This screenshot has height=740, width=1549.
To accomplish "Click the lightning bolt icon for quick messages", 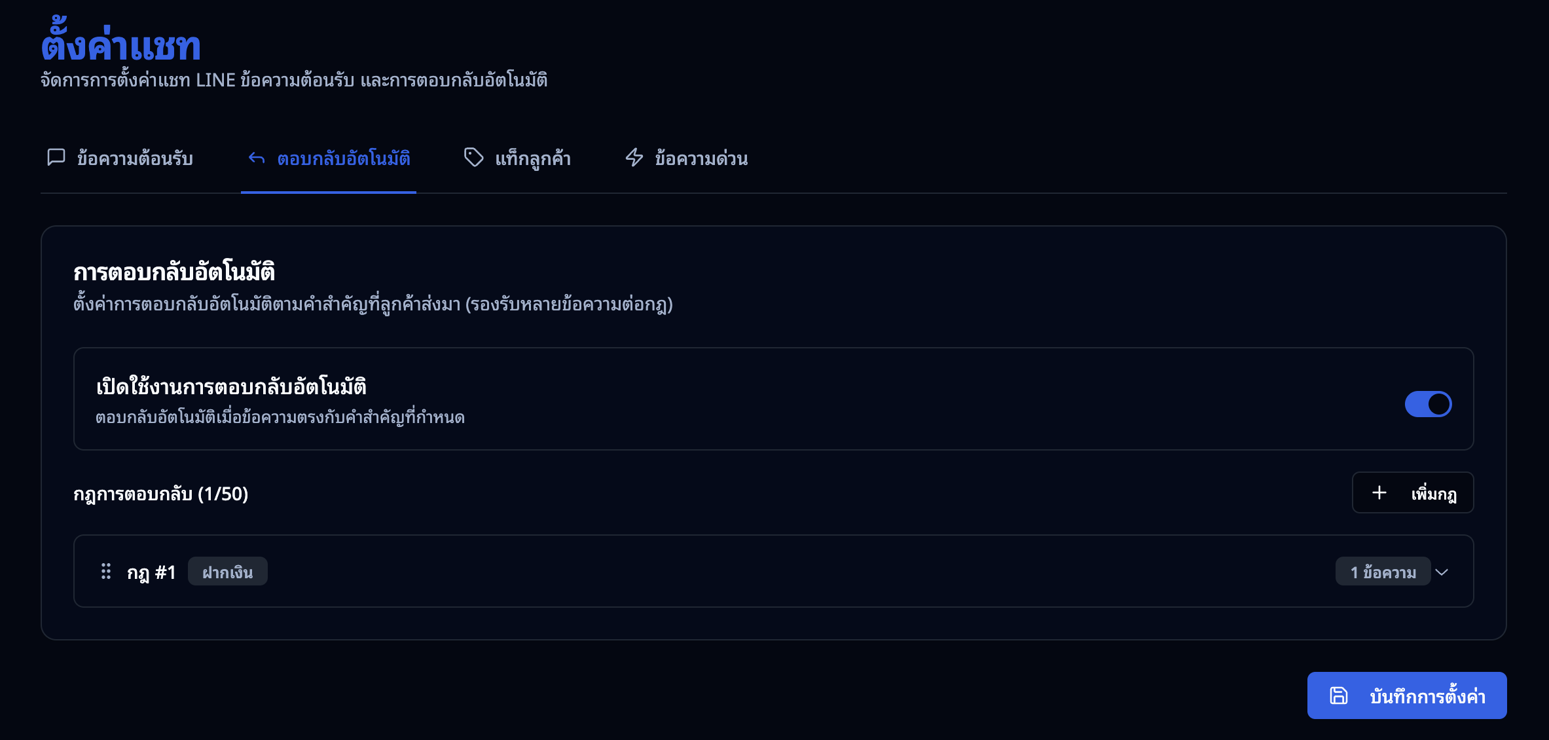I will [x=634, y=157].
